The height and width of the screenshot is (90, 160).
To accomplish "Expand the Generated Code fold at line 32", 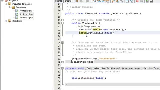I will pyautogui.click(x=62, y=62).
